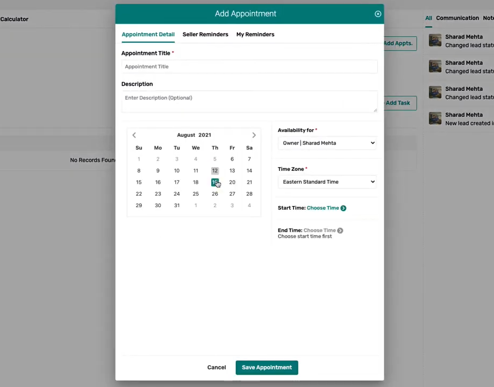Open the My Reminders tab
The width and height of the screenshot is (494, 387).
255,34
